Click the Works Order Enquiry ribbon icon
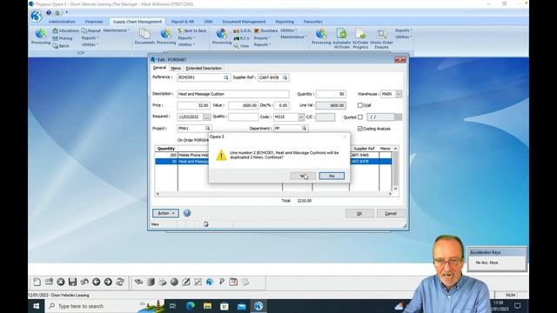 381,38
